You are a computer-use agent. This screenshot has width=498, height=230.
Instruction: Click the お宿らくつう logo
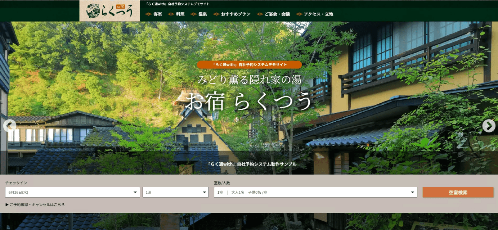109,11
